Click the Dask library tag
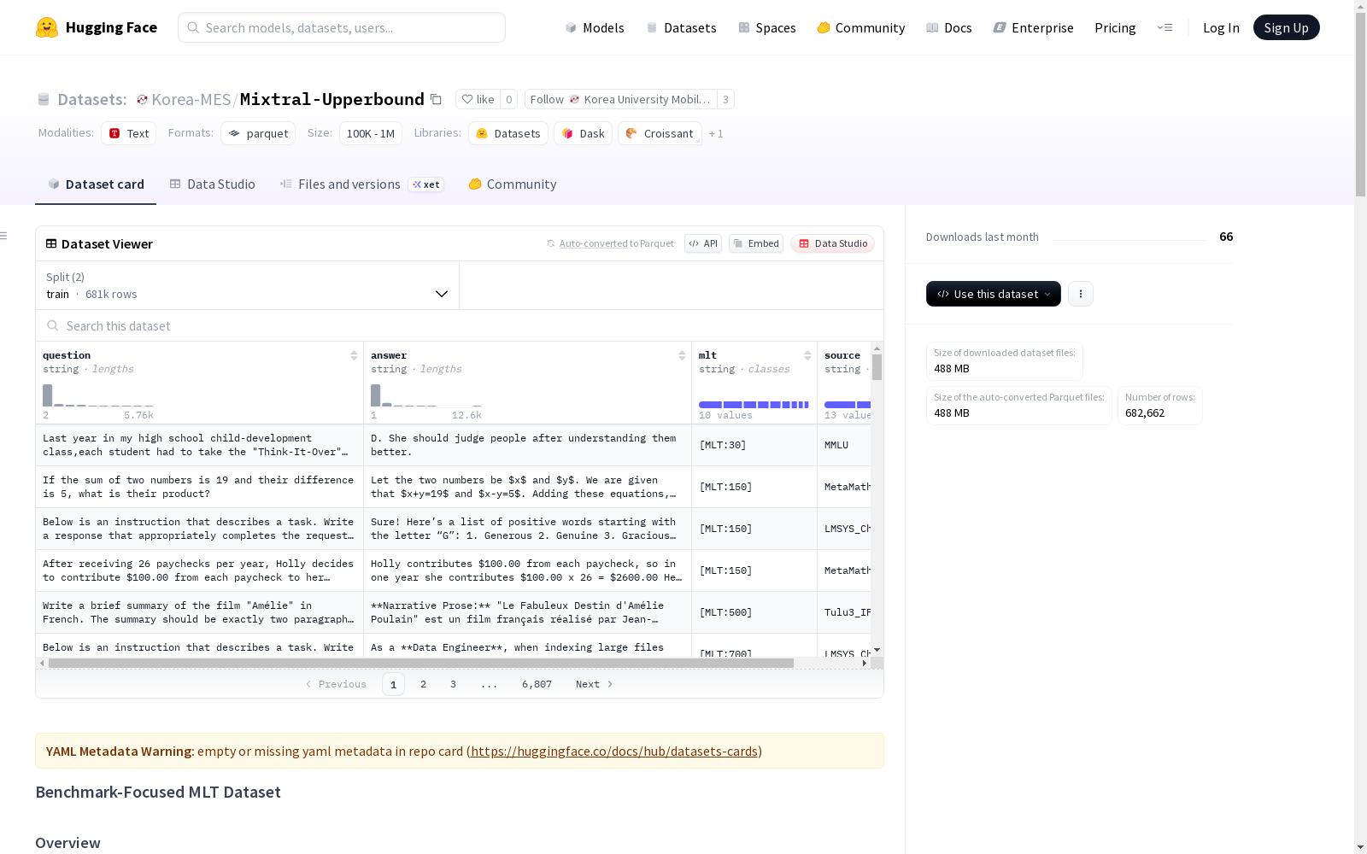 (x=584, y=133)
